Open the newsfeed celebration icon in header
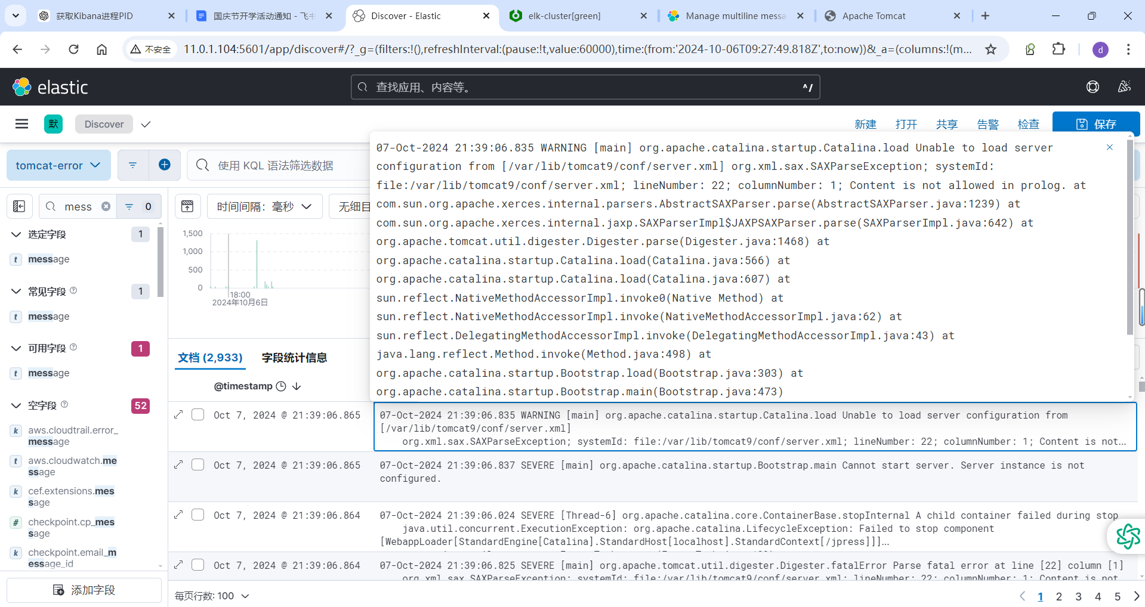 coord(1124,87)
